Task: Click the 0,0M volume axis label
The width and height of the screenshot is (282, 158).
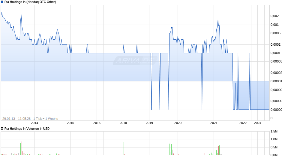Action: [x=274, y=155]
